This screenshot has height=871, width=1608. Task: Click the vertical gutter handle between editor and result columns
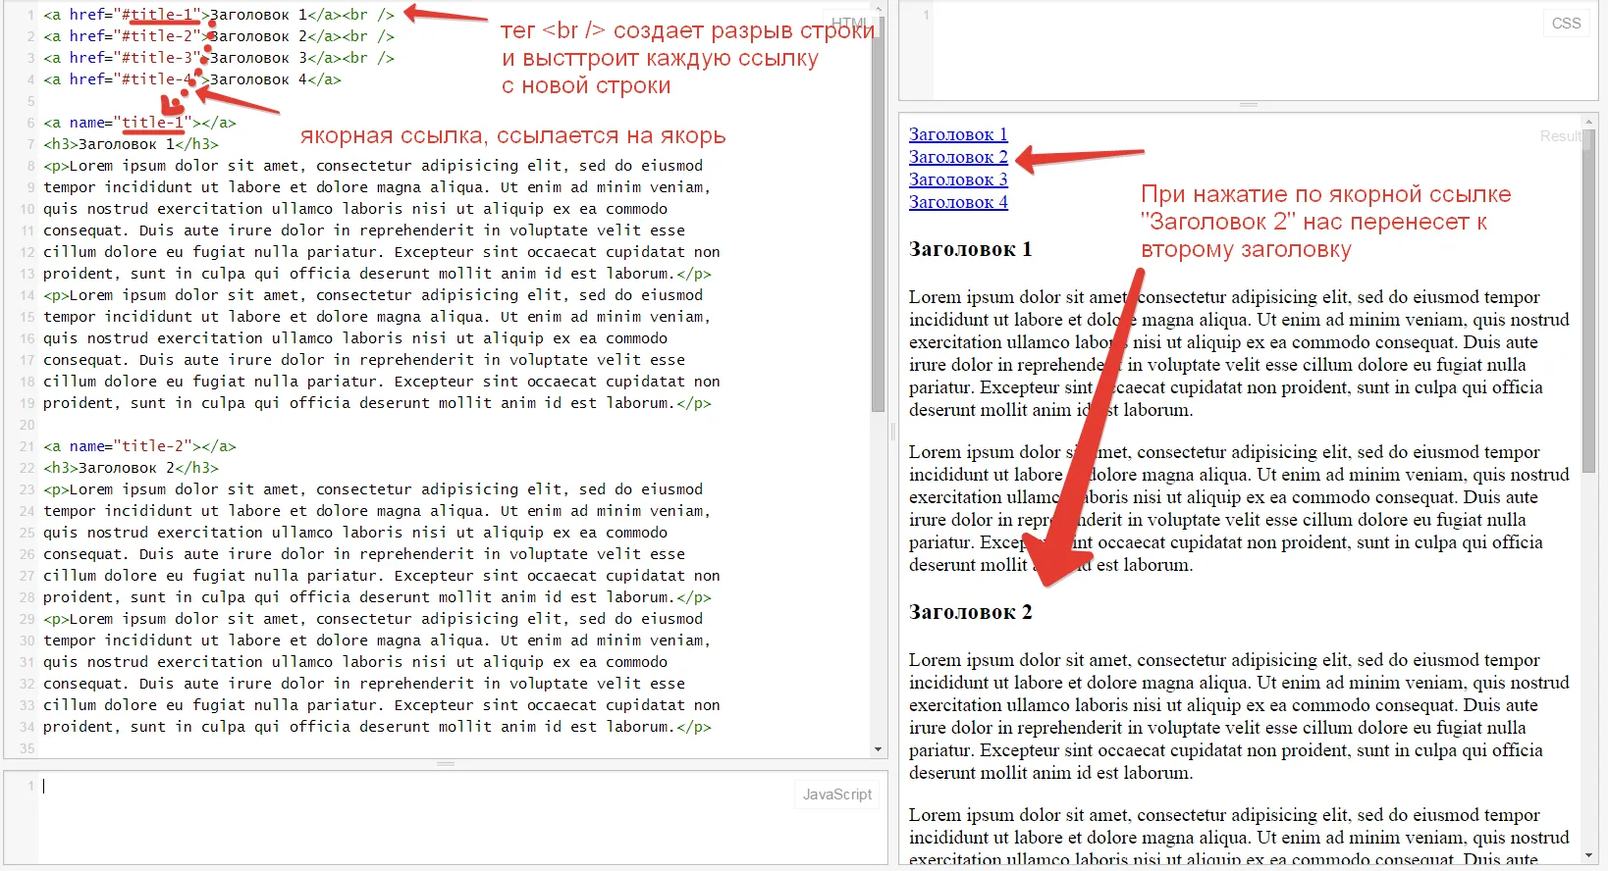point(892,432)
